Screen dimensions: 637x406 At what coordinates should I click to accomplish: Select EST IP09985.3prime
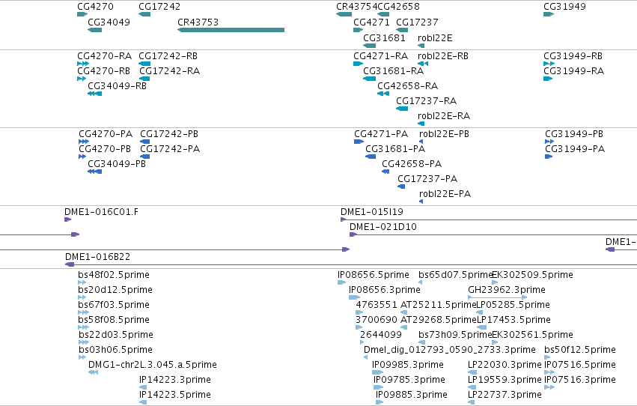click(407, 365)
